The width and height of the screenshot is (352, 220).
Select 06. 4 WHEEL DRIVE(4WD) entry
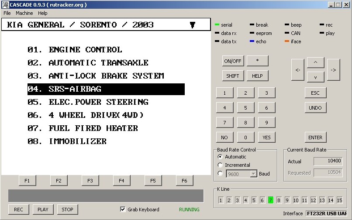coord(85,115)
